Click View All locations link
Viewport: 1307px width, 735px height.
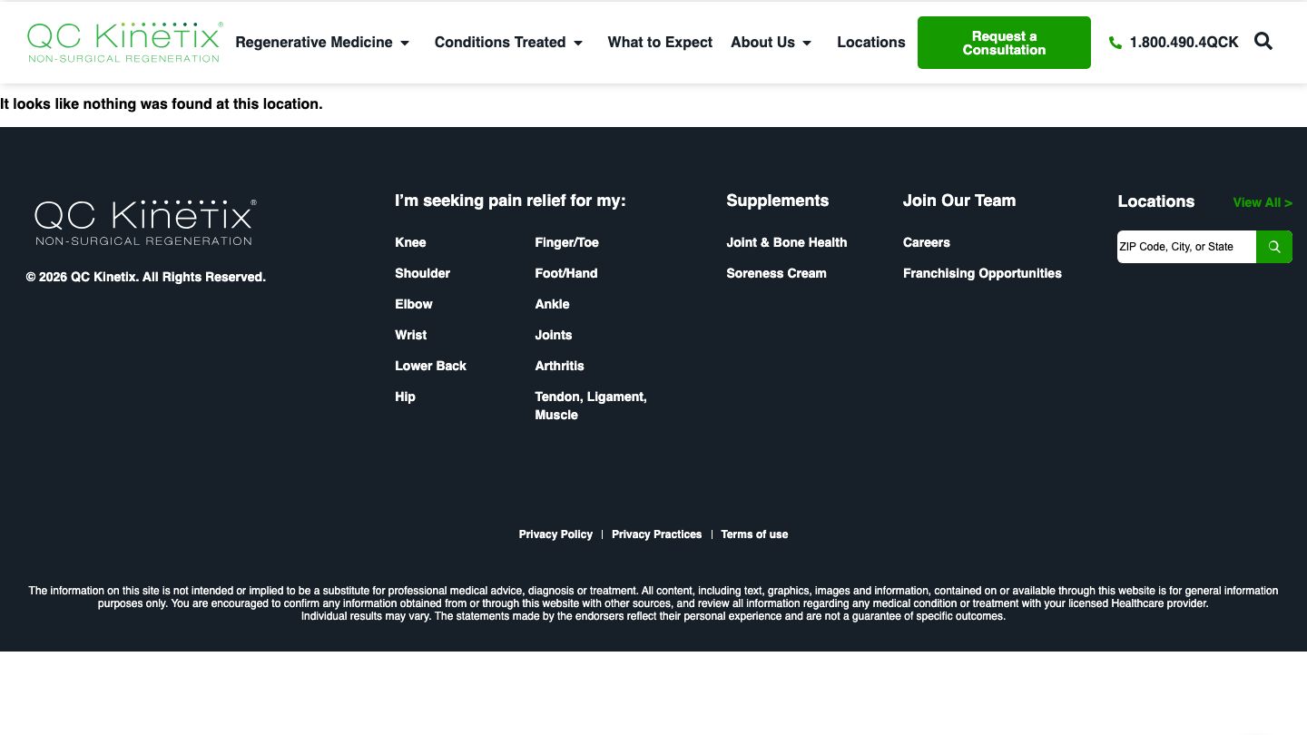click(1262, 202)
